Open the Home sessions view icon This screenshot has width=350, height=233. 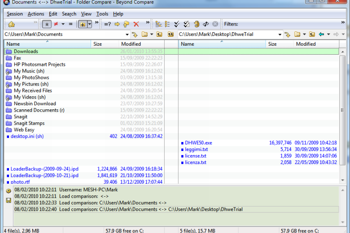(11, 24)
